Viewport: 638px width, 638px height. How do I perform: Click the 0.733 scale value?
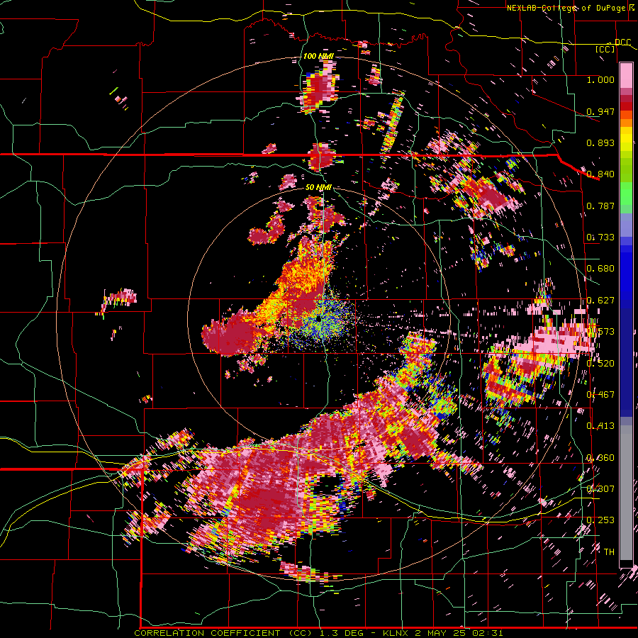tap(600, 237)
